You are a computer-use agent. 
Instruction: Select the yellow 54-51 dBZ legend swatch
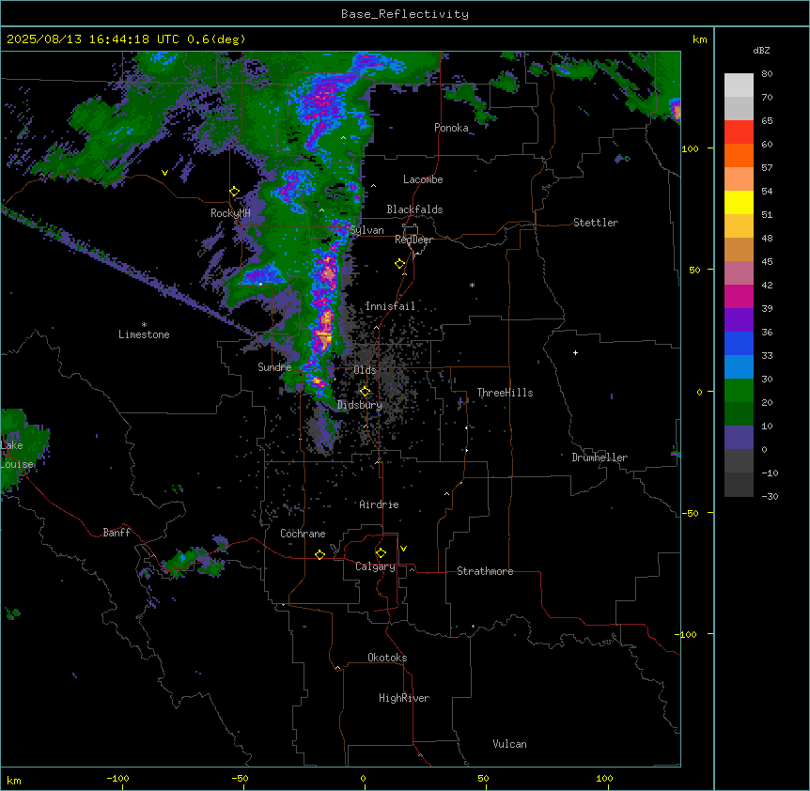pos(739,202)
